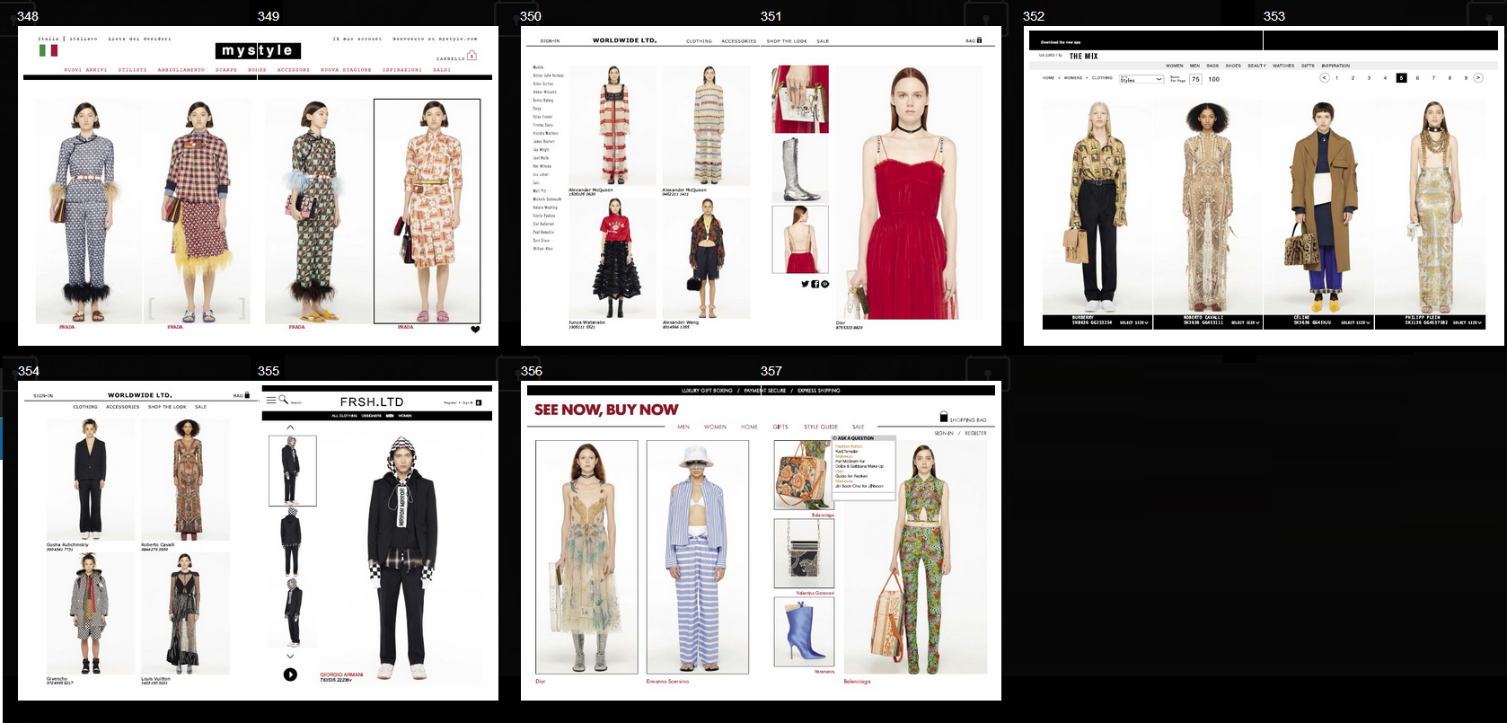Click the See Now, Buy Now heading

click(606, 410)
